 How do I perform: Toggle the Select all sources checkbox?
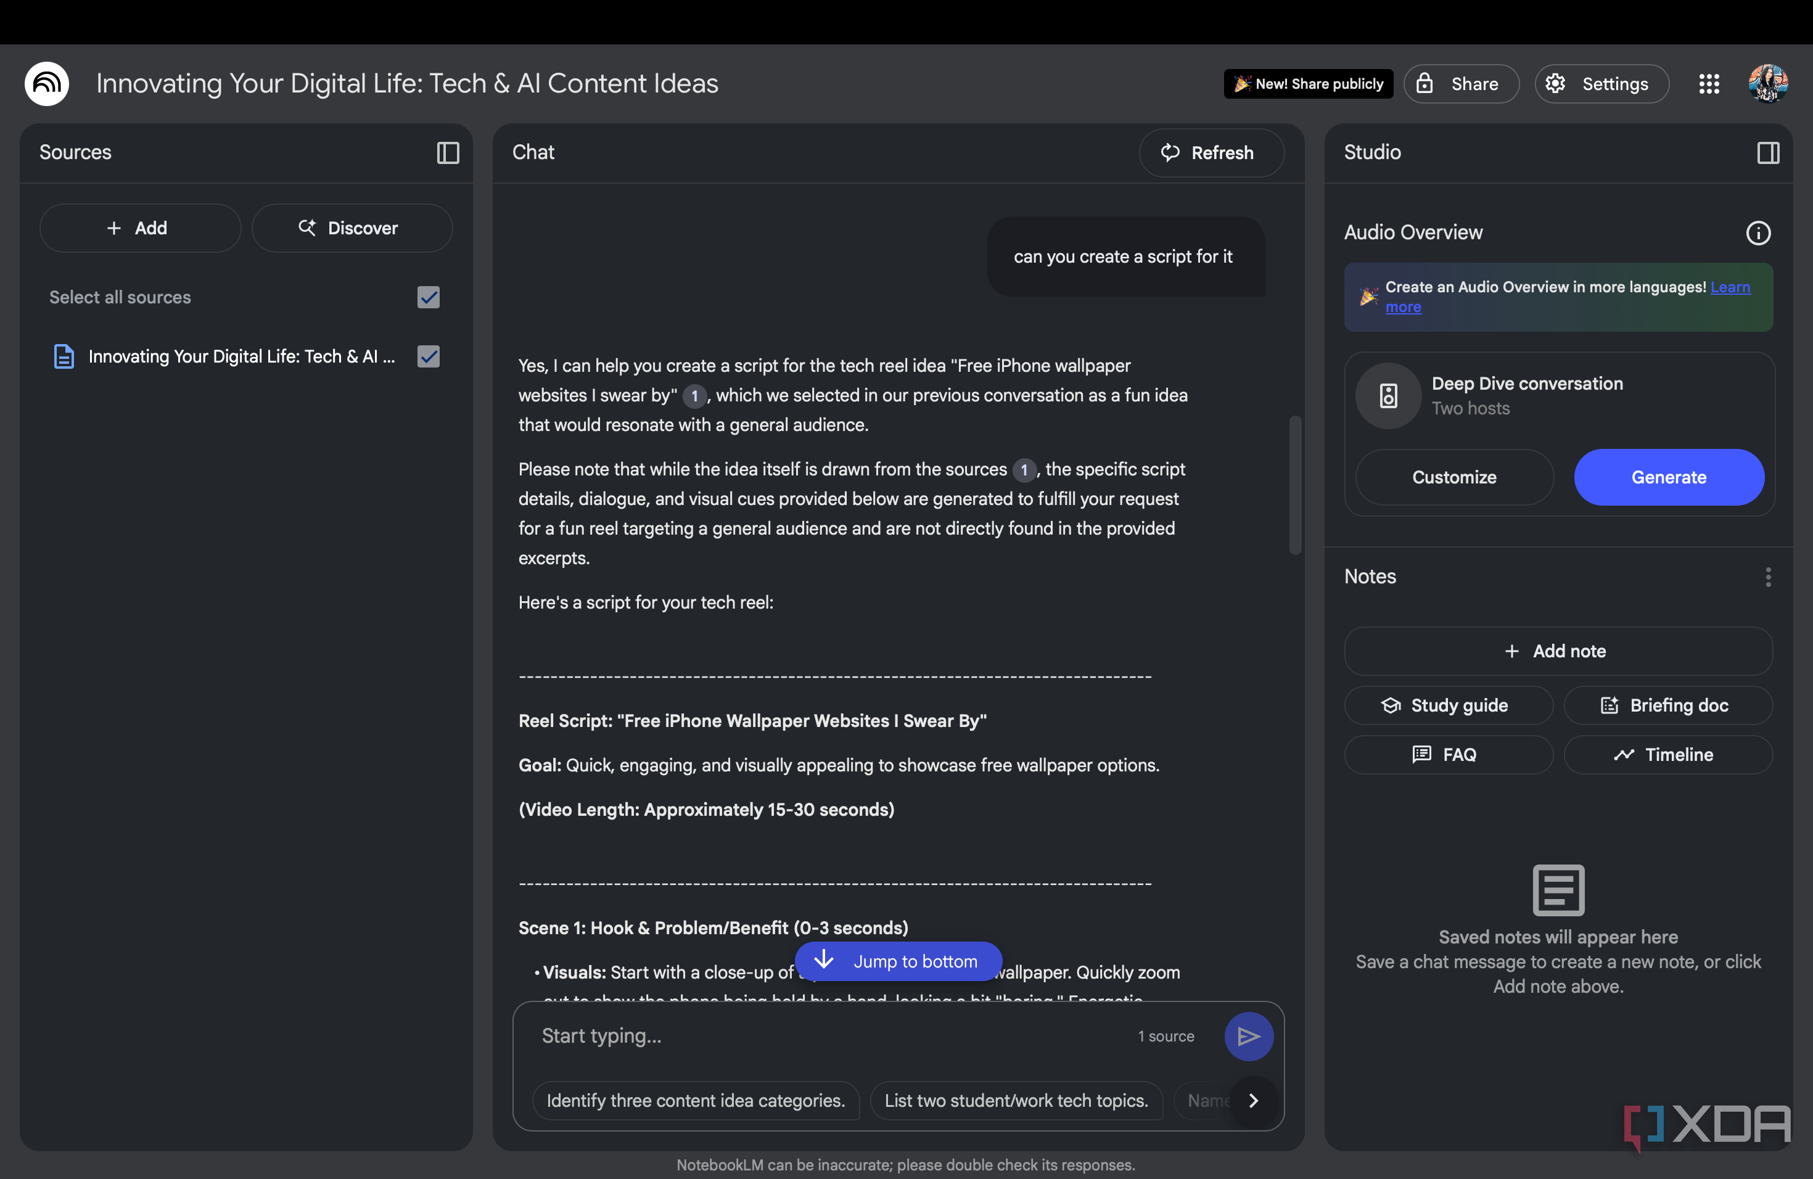(429, 297)
